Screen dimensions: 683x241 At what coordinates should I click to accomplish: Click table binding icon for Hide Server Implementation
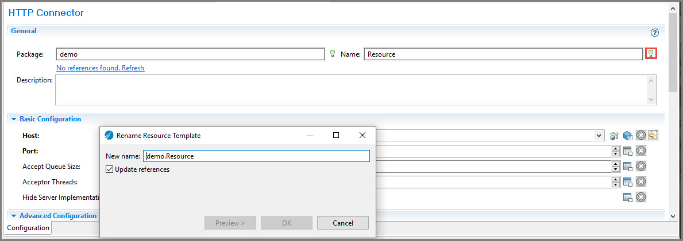(628, 197)
